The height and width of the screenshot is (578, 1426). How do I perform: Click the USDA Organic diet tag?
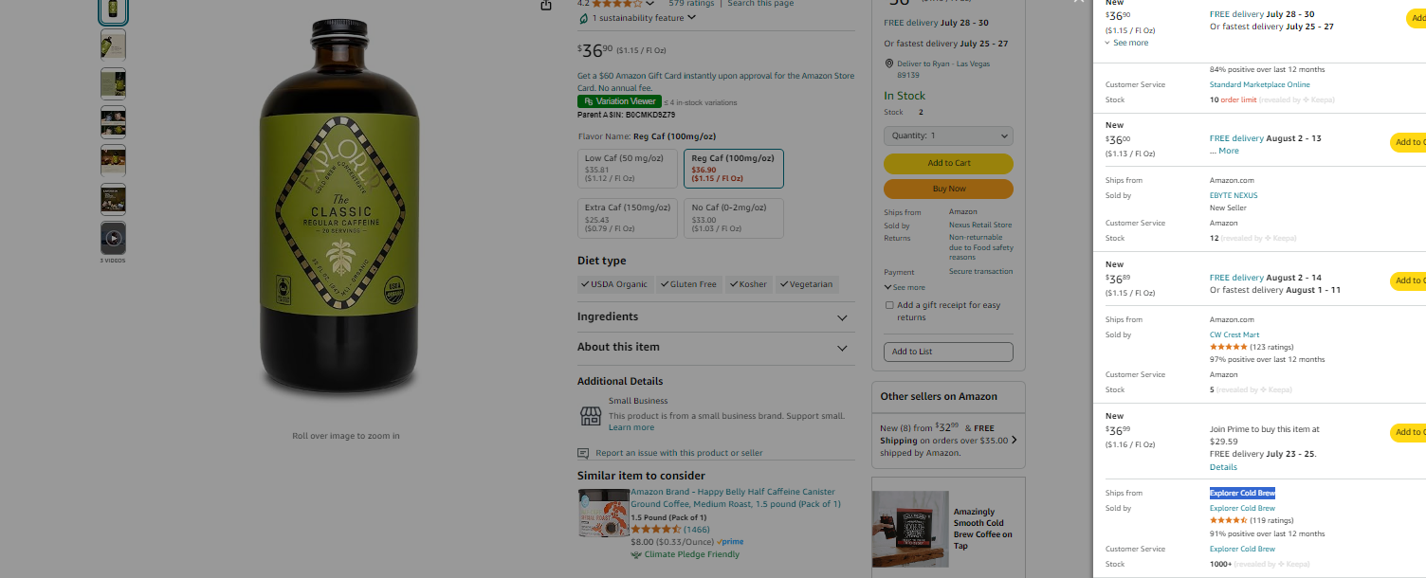[x=614, y=284]
